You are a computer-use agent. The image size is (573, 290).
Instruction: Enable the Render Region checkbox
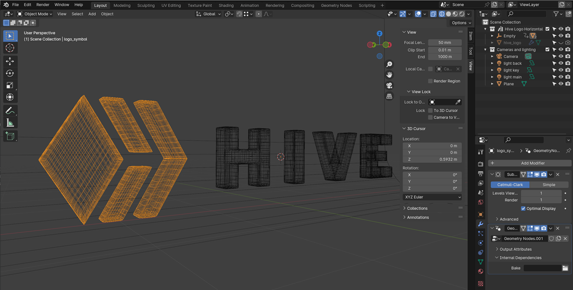tap(430, 81)
